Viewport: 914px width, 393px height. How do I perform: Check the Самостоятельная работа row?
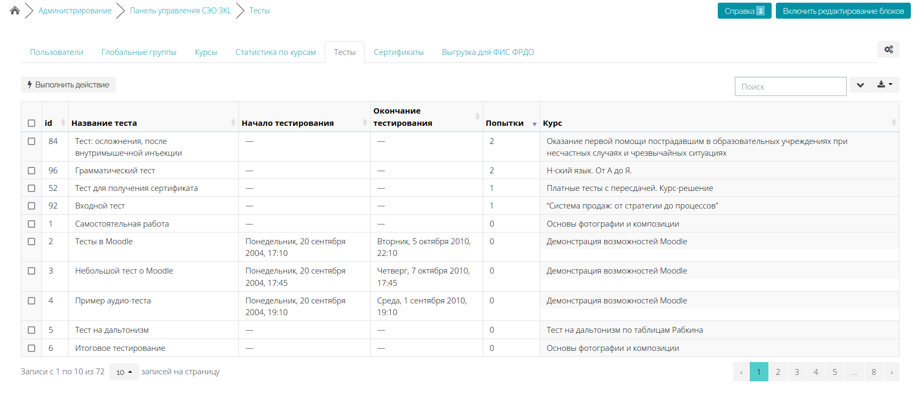pyautogui.click(x=31, y=224)
